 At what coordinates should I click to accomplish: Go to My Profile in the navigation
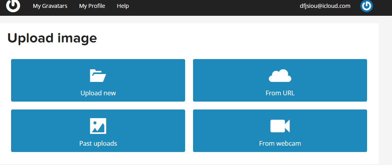[x=92, y=6]
